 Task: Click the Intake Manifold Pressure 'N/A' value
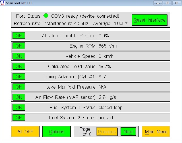point(102,87)
